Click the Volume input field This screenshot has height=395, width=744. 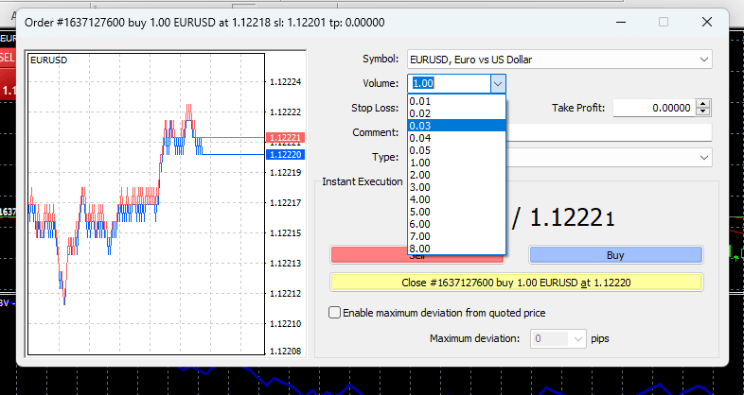pyautogui.click(x=449, y=84)
